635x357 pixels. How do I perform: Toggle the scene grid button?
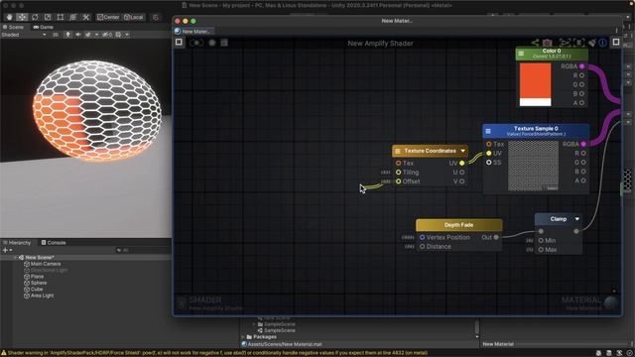118,35
